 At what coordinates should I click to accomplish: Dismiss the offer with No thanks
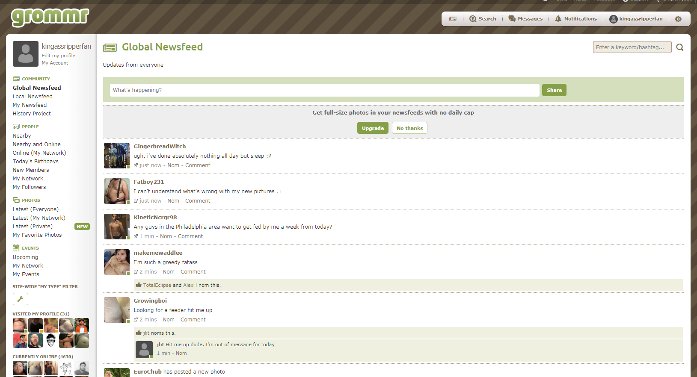point(409,128)
